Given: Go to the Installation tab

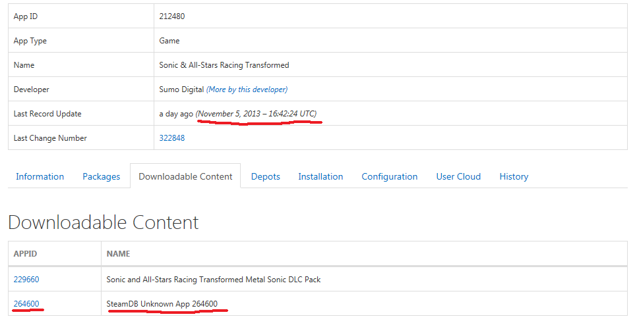Looking at the screenshot, I should 320,176.
